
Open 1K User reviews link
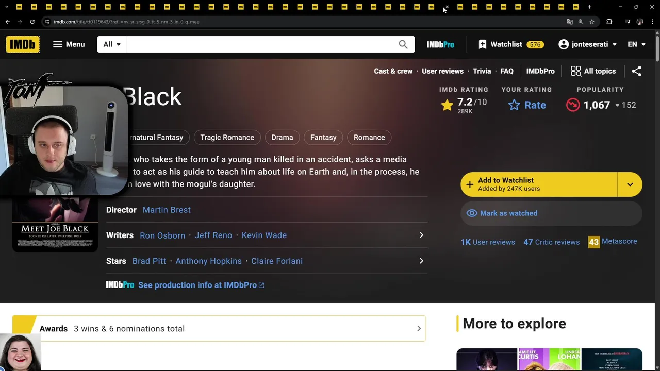click(488, 242)
